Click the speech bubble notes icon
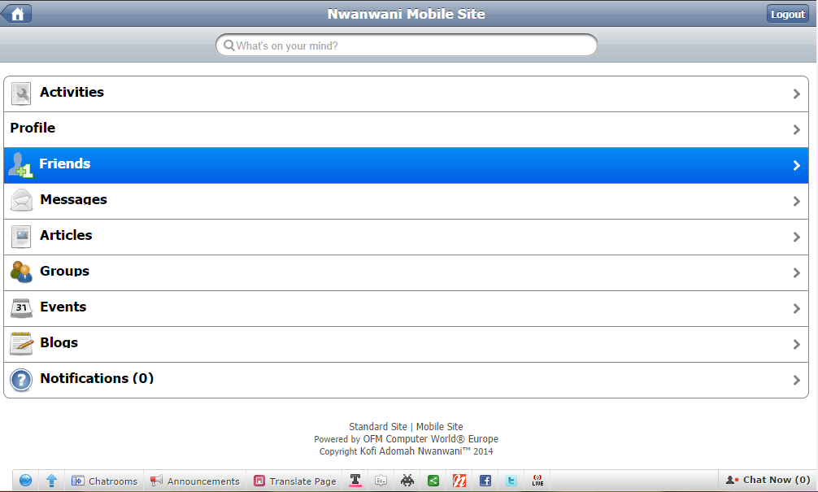This screenshot has width=818, height=492. tap(381, 481)
